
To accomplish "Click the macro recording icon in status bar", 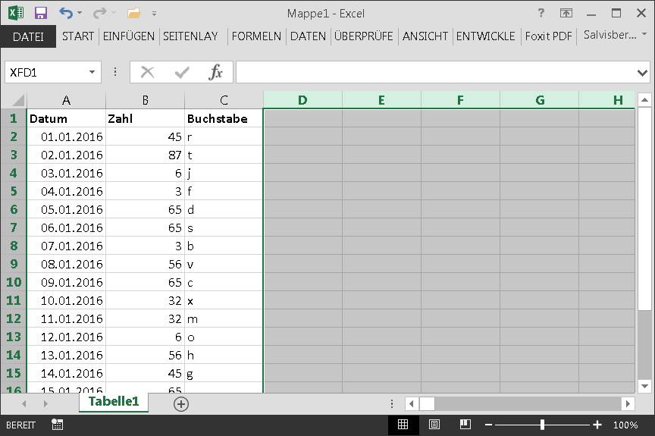I will 57,425.
